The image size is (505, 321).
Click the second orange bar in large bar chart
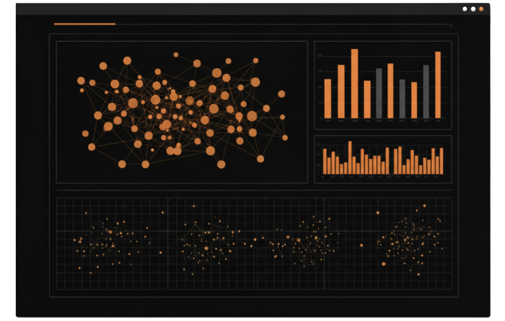(341, 91)
